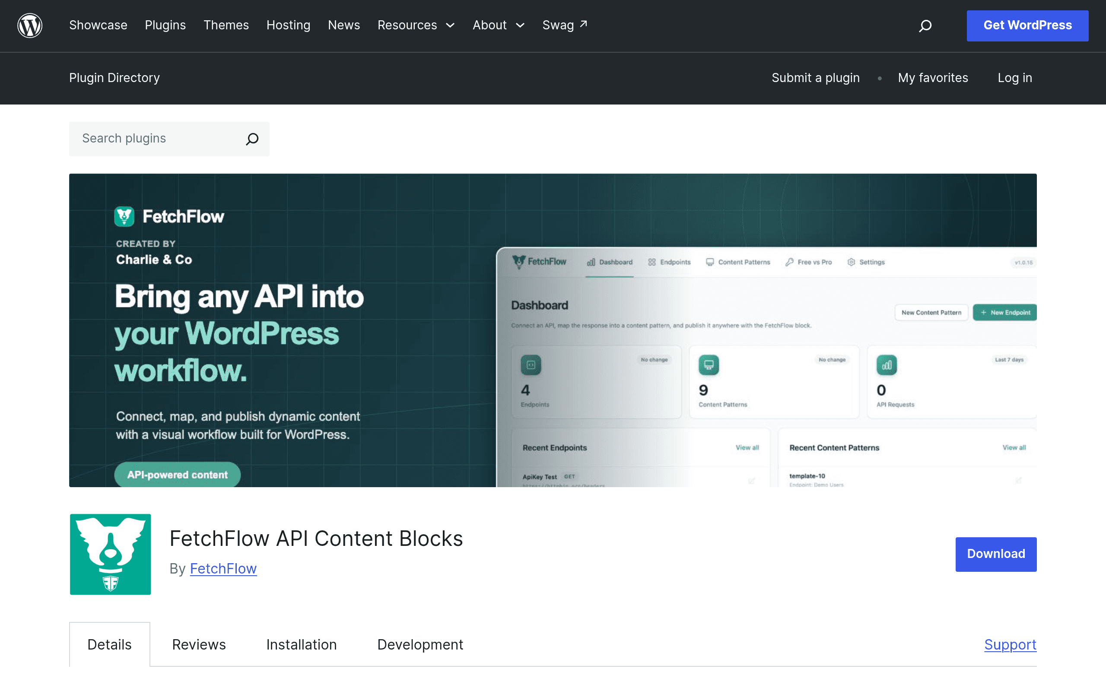Screen dimensions: 1106x691
Task: Open the site search magnifier in header
Action: point(925,25)
